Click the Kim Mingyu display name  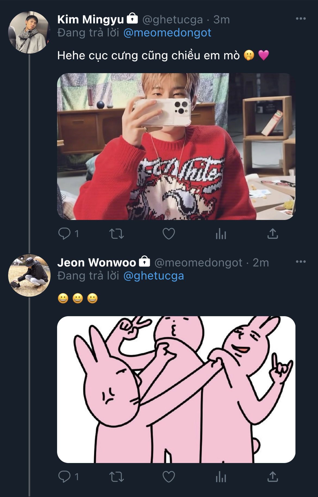[x=91, y=19]
